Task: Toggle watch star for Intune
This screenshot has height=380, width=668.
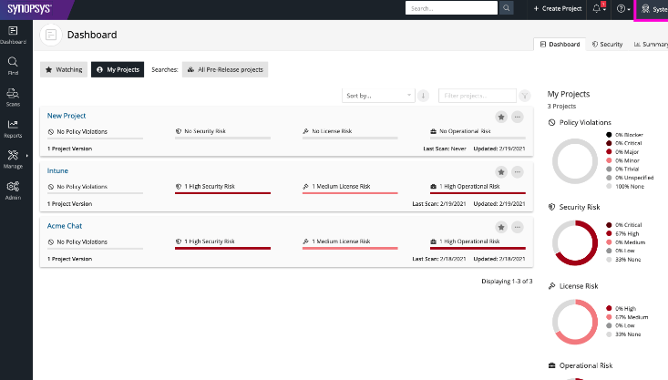Action: 501,172
